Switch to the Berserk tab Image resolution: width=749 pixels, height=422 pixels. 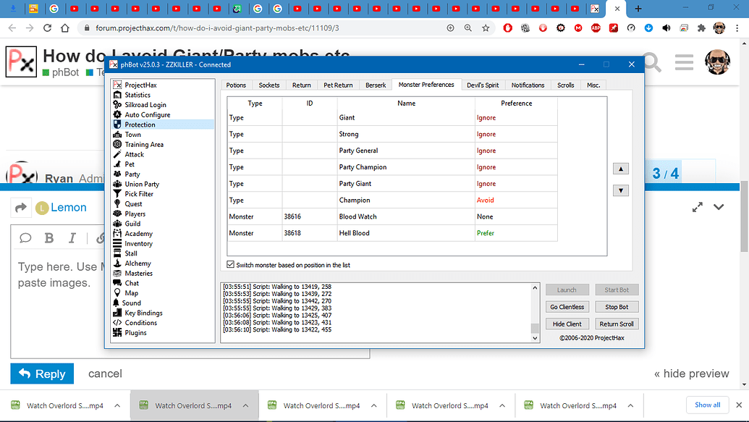tap(376, 85)
